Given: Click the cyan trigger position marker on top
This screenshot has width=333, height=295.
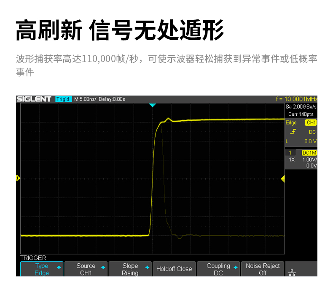Looking at the screenshot, I should pyautogui.click(x=153, y=105).
